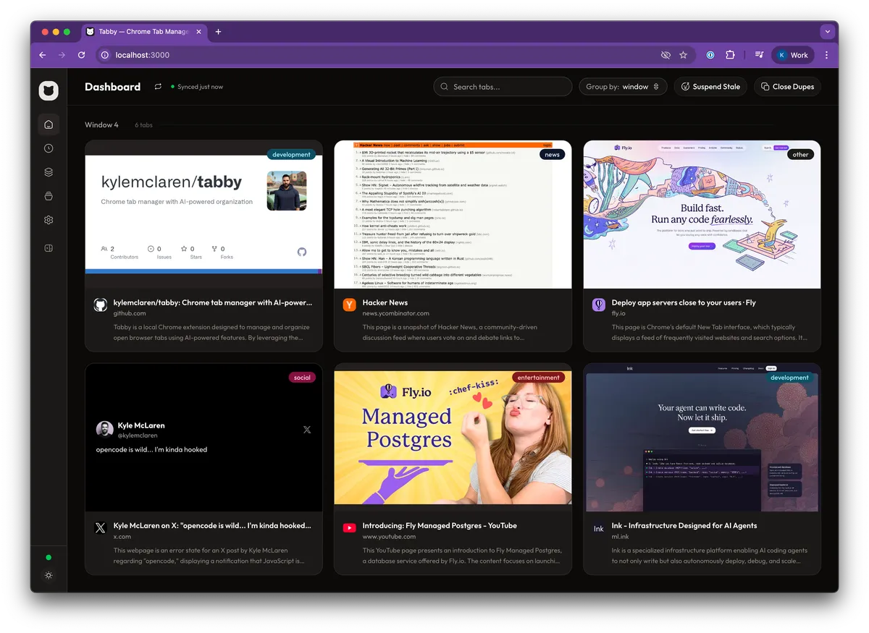869x633 pixels.
Task: Click the crossed-eye tracking protection icon
Action: point(666,55)
